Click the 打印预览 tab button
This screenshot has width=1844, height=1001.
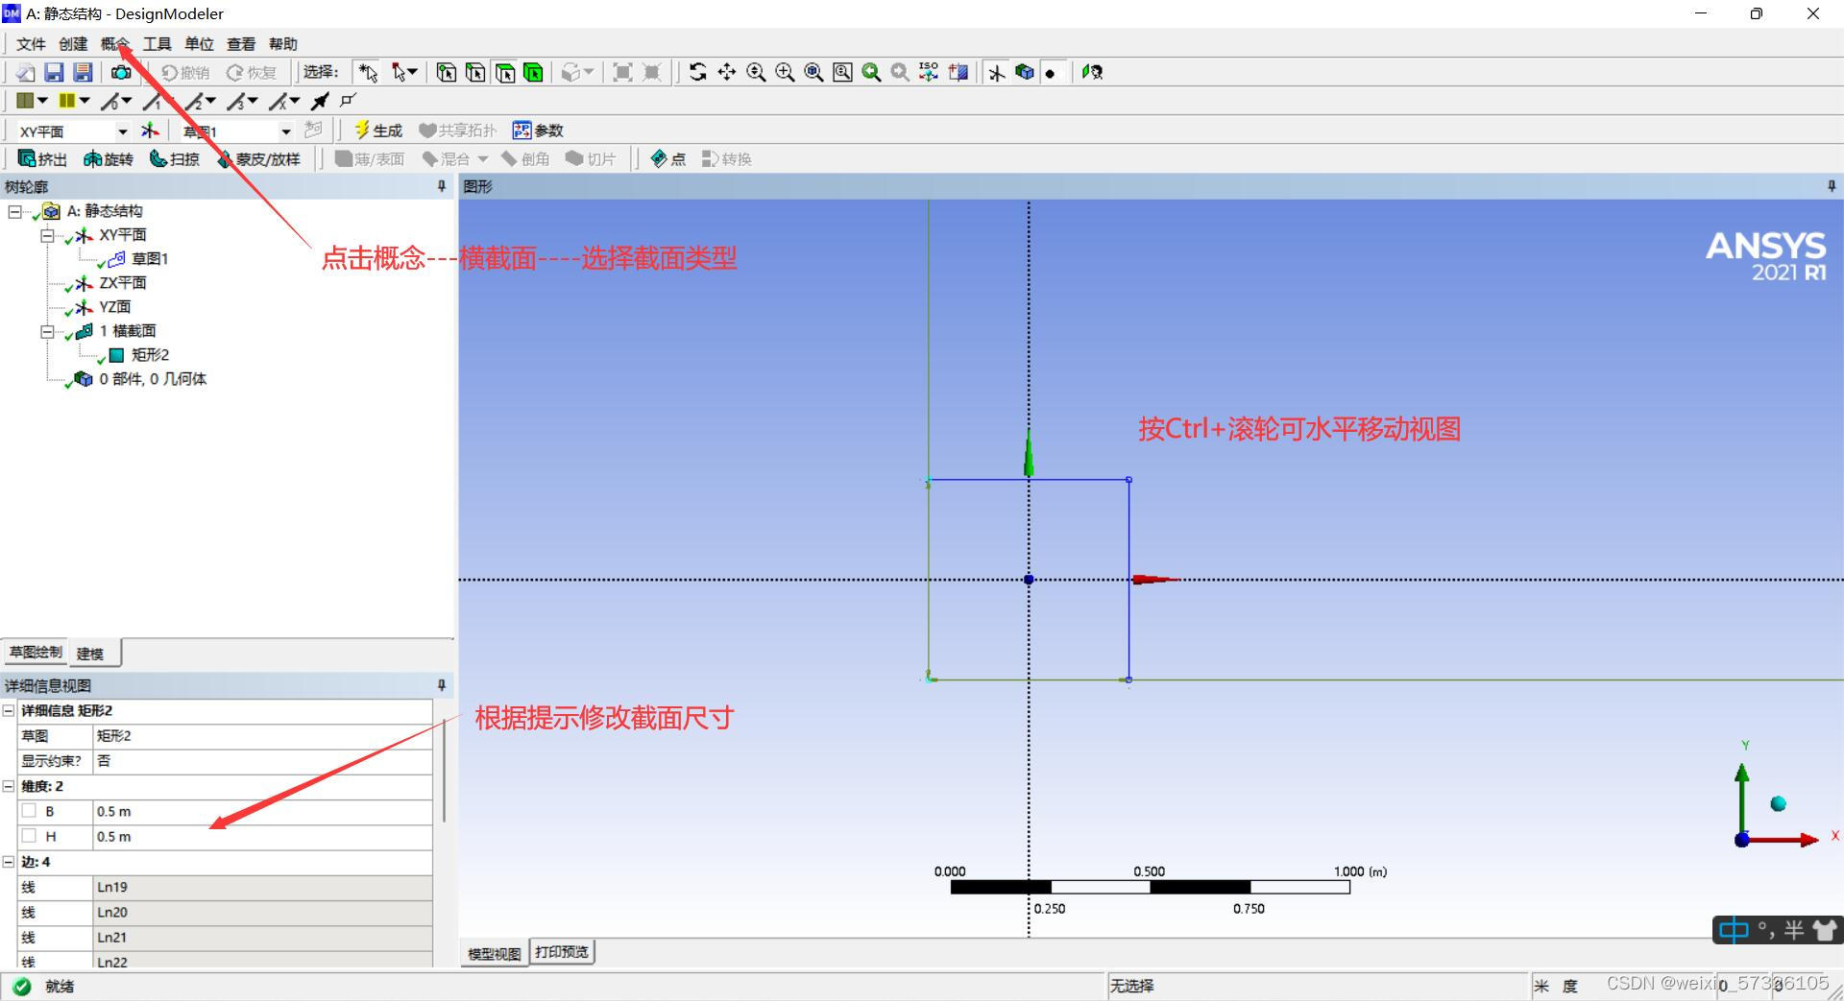562,952
